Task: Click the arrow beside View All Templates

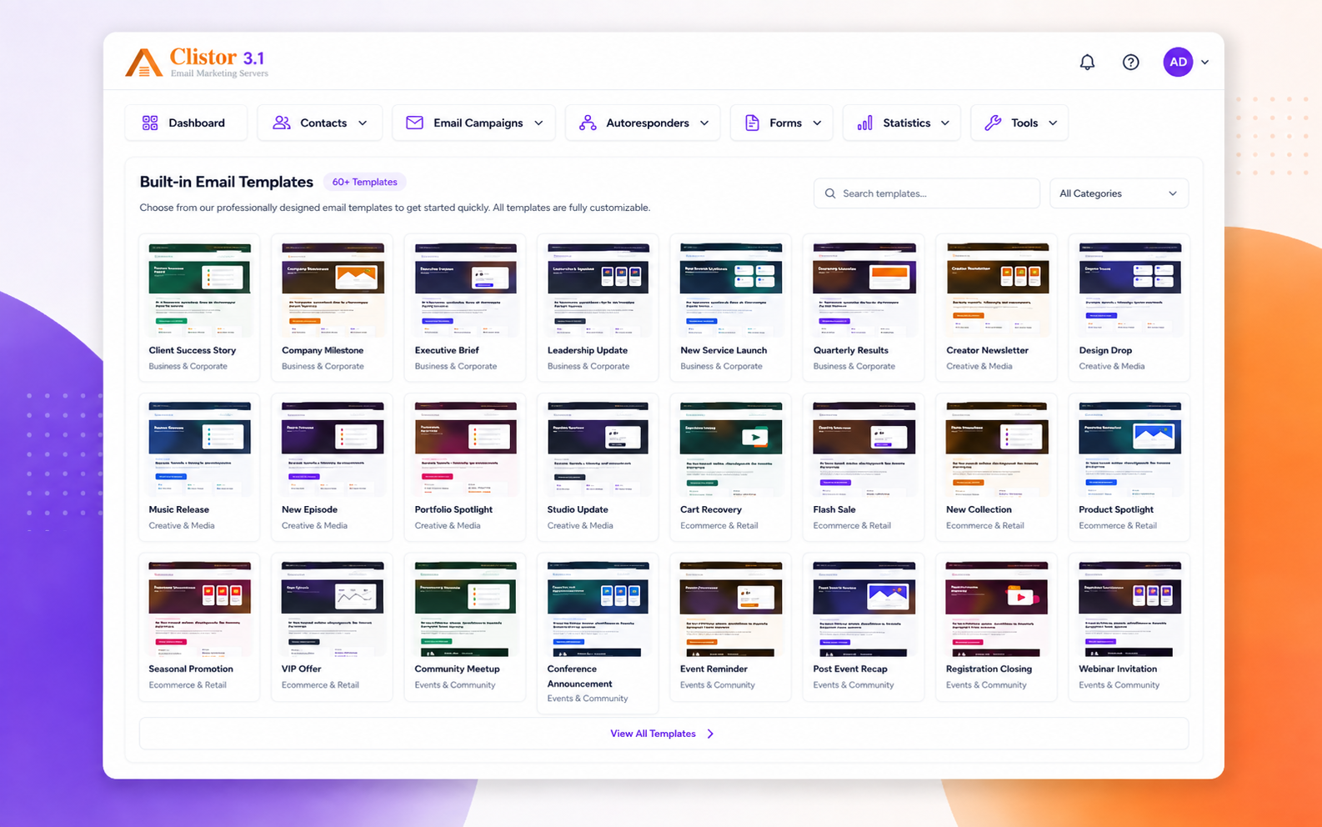Action: coord(710,734)
